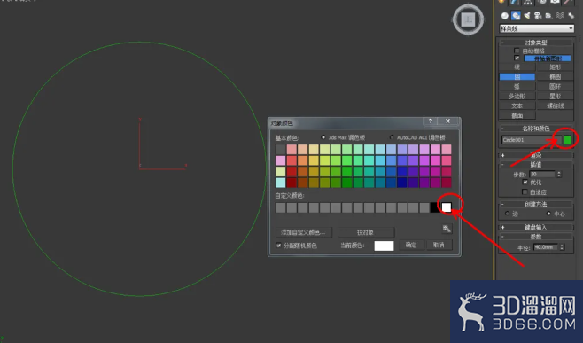This screenshot has height=343, width=583.
Task: Click the green object color swatch
Action: click(x=567, y=139)
